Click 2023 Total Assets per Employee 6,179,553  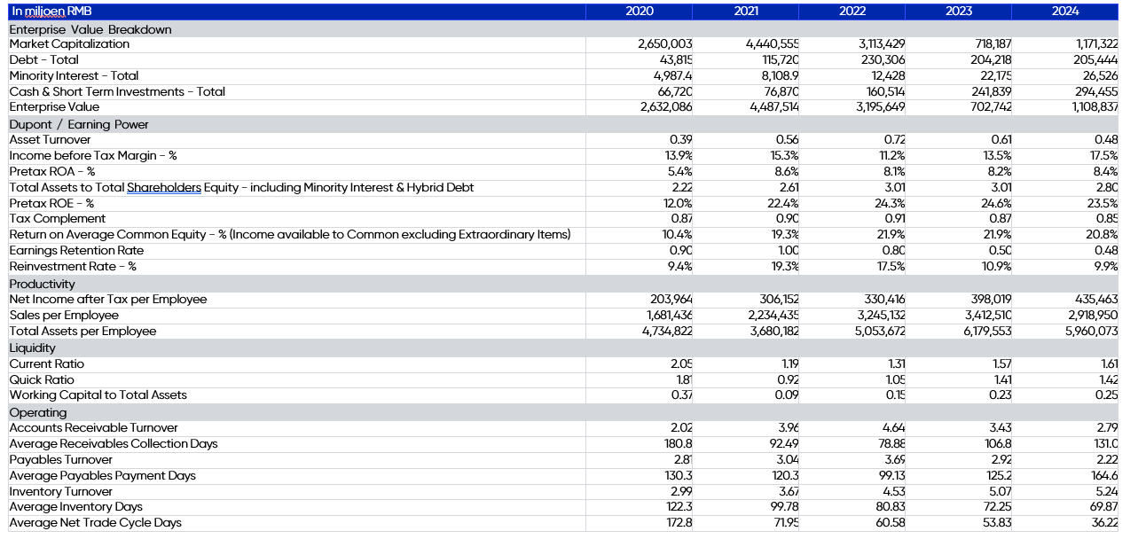[986, 332]
